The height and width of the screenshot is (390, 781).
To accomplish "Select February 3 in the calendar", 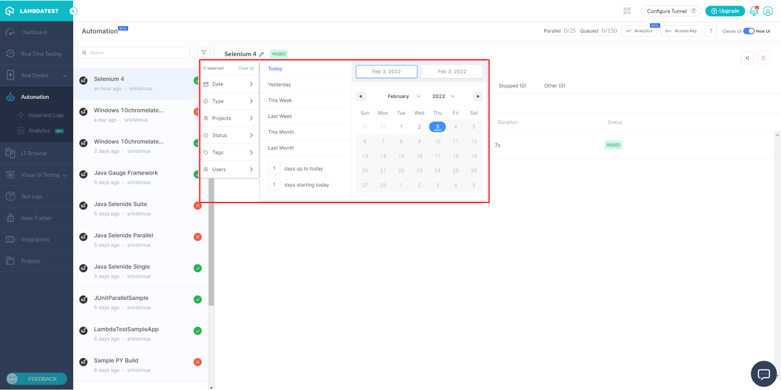I will pyautogui.click(x=437, y=127).
